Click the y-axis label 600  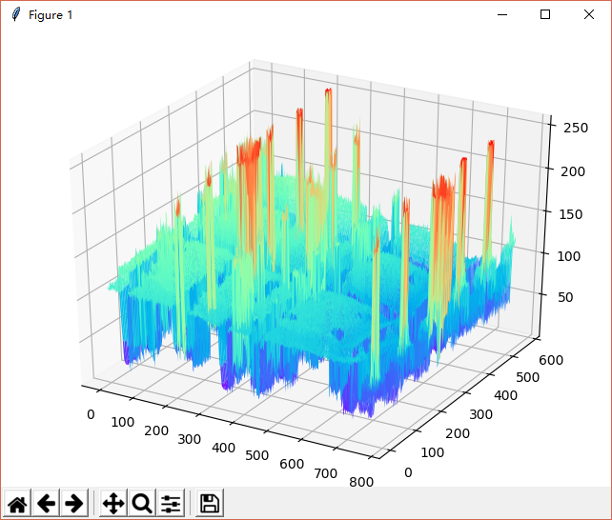pyautogui.click(x=551, y=360)
